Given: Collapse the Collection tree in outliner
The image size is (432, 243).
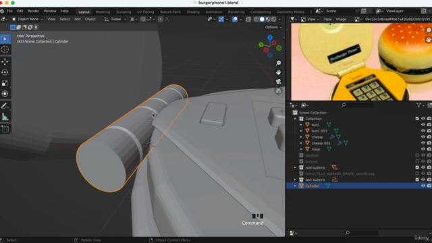Looking at the screenshot, I should tap(295, 119).
